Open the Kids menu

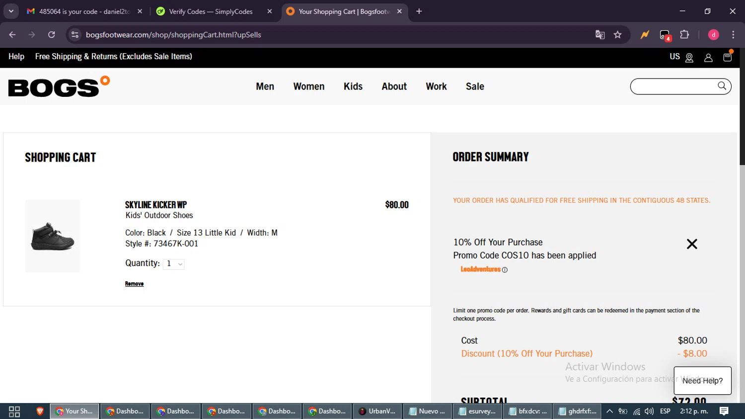pyautogui.click(x=353, y=86)
